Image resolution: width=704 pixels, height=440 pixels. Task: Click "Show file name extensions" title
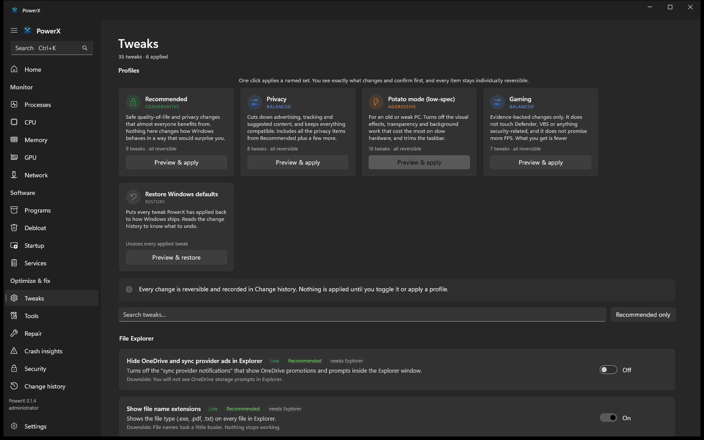click(x=164, y=409)
